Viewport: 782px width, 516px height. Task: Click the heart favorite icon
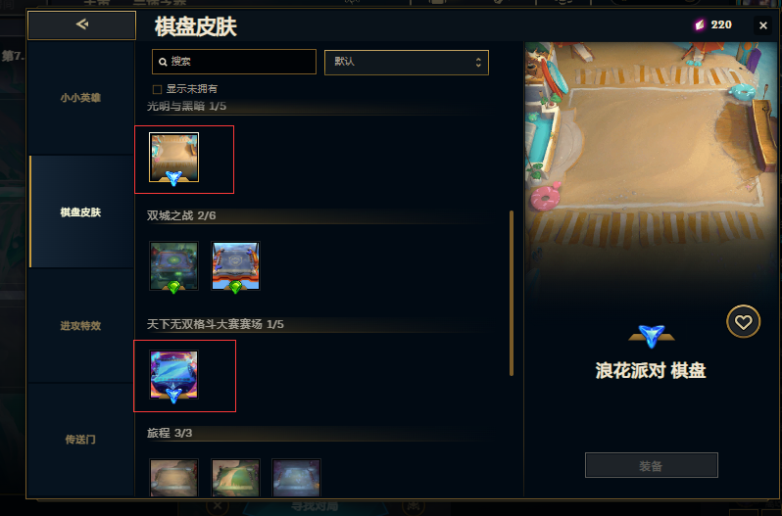coord(743,321)
